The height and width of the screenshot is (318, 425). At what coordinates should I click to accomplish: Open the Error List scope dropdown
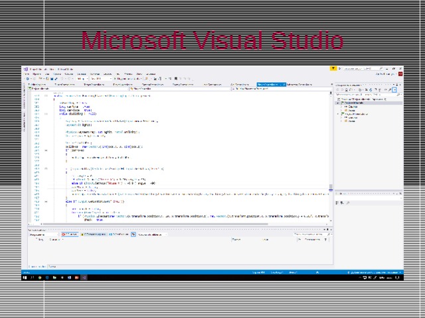43,235
